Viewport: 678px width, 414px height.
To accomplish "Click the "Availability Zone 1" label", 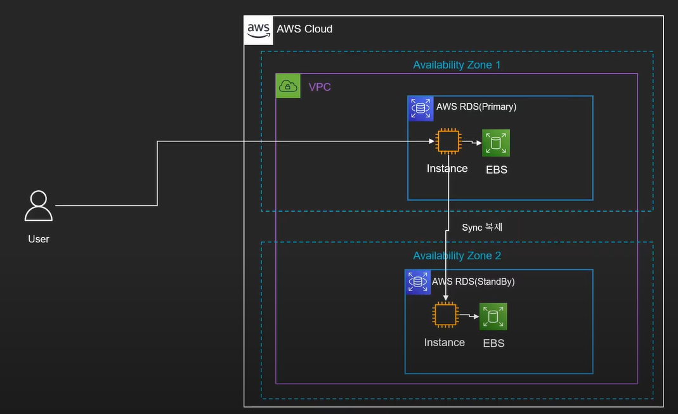I will click(457, 65).
